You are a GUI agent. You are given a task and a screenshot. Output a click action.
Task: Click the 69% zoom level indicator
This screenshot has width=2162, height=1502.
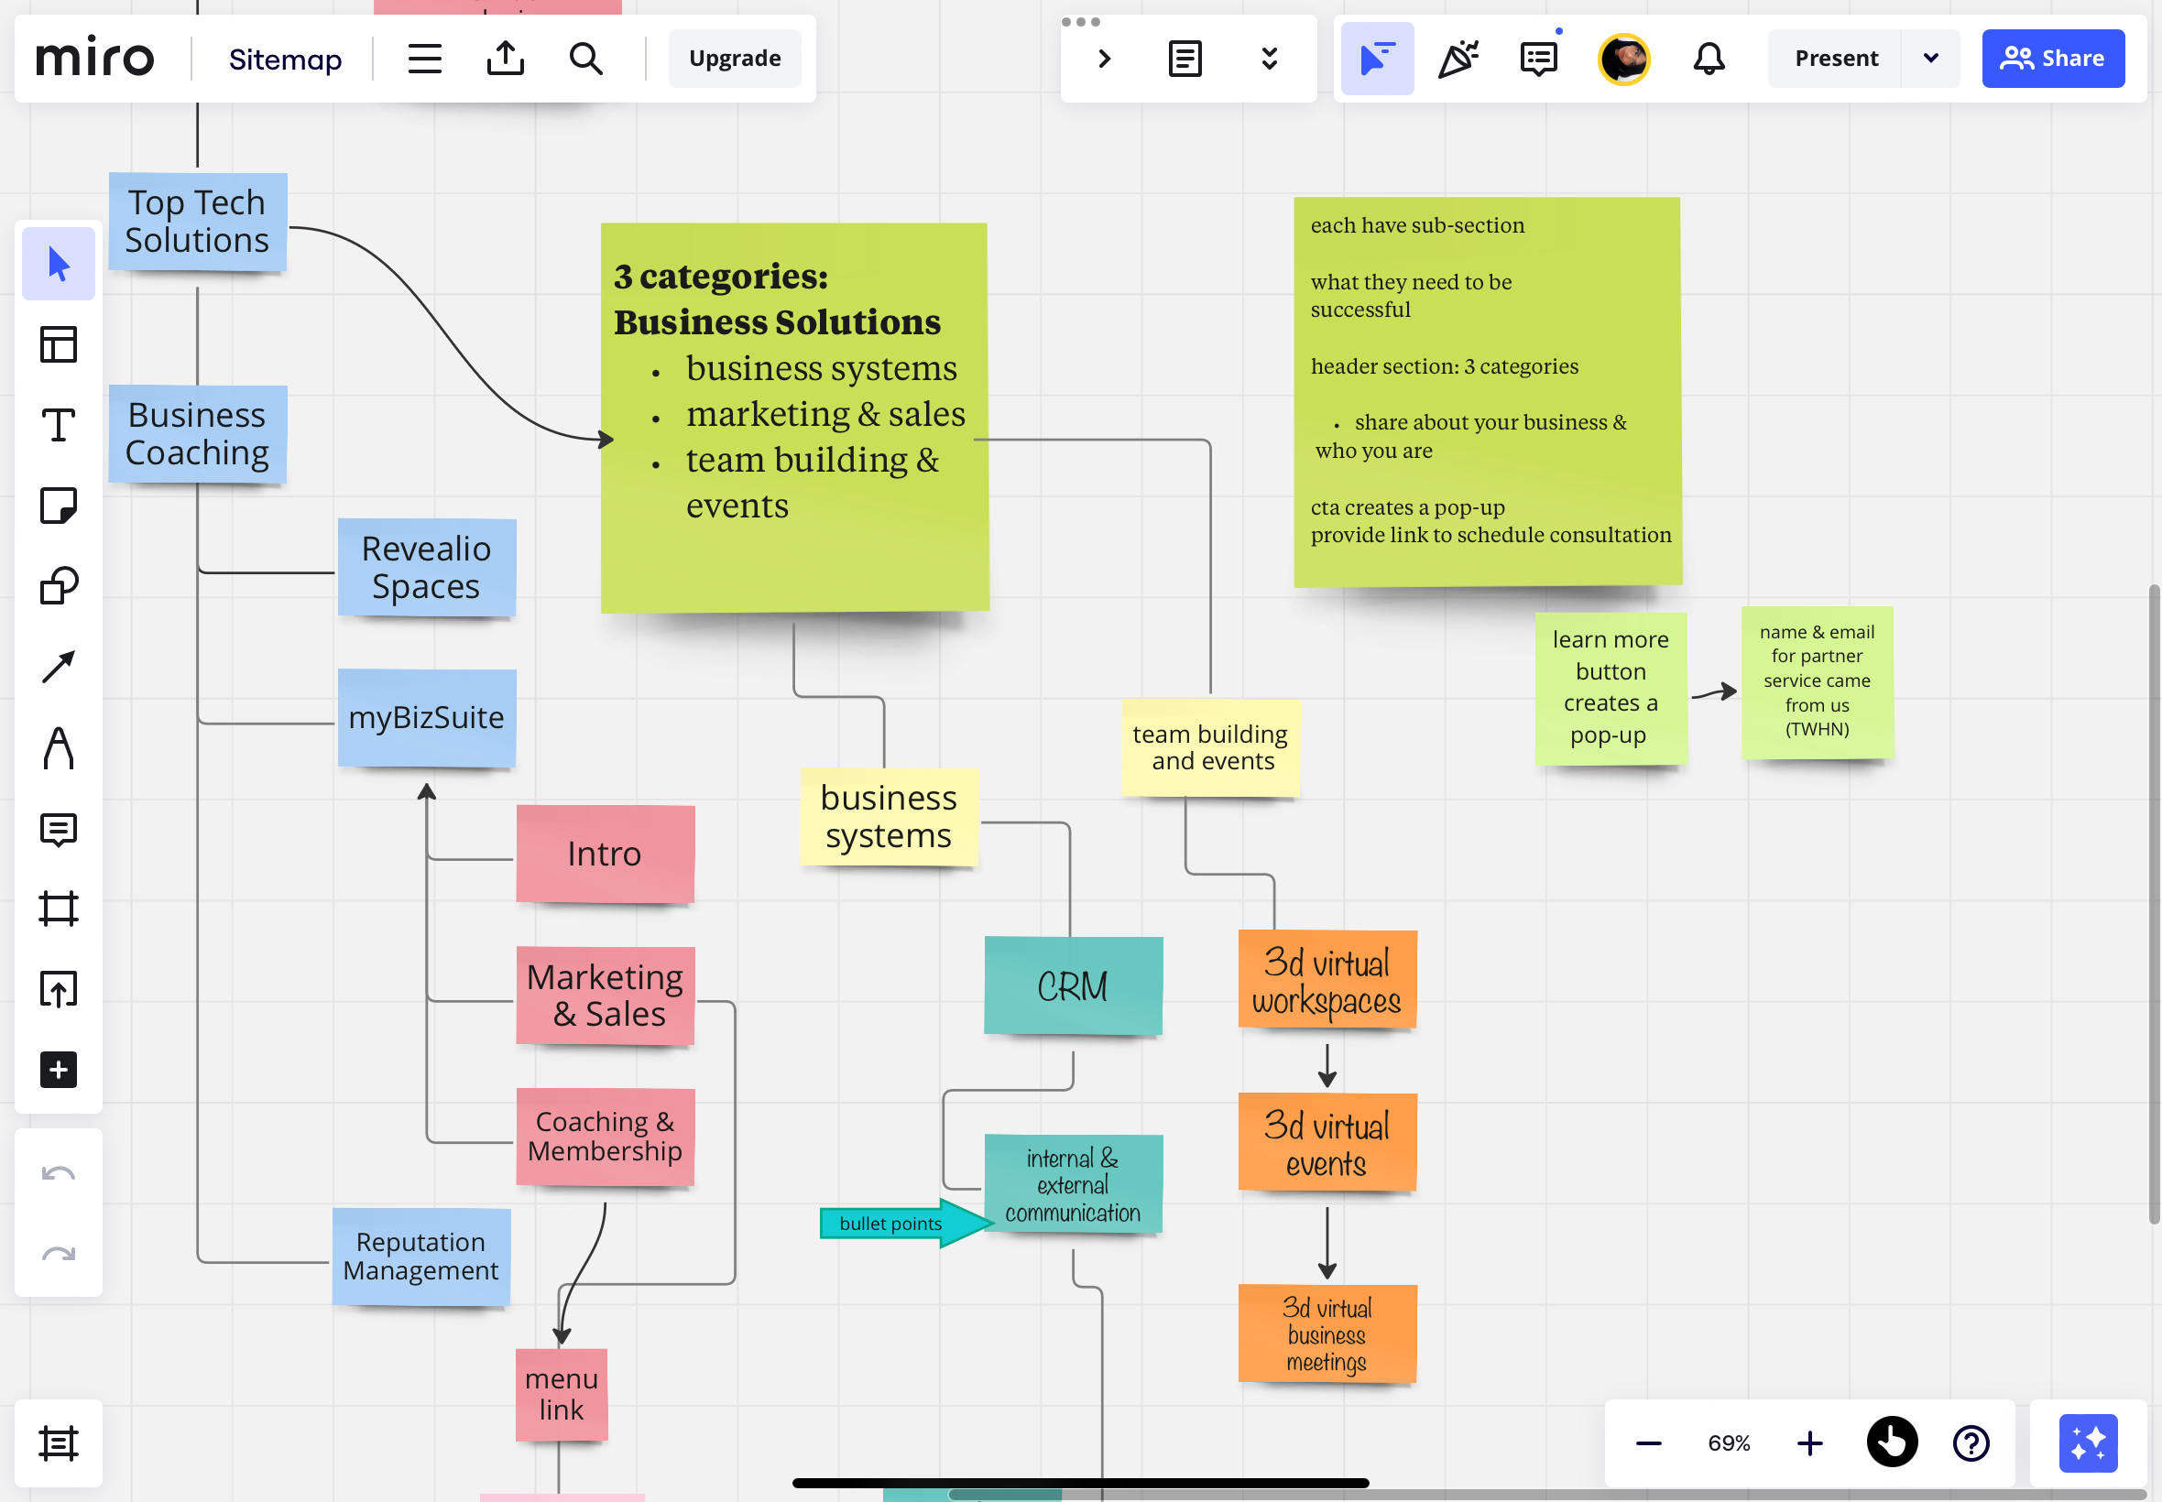tap(1728, 1442)
